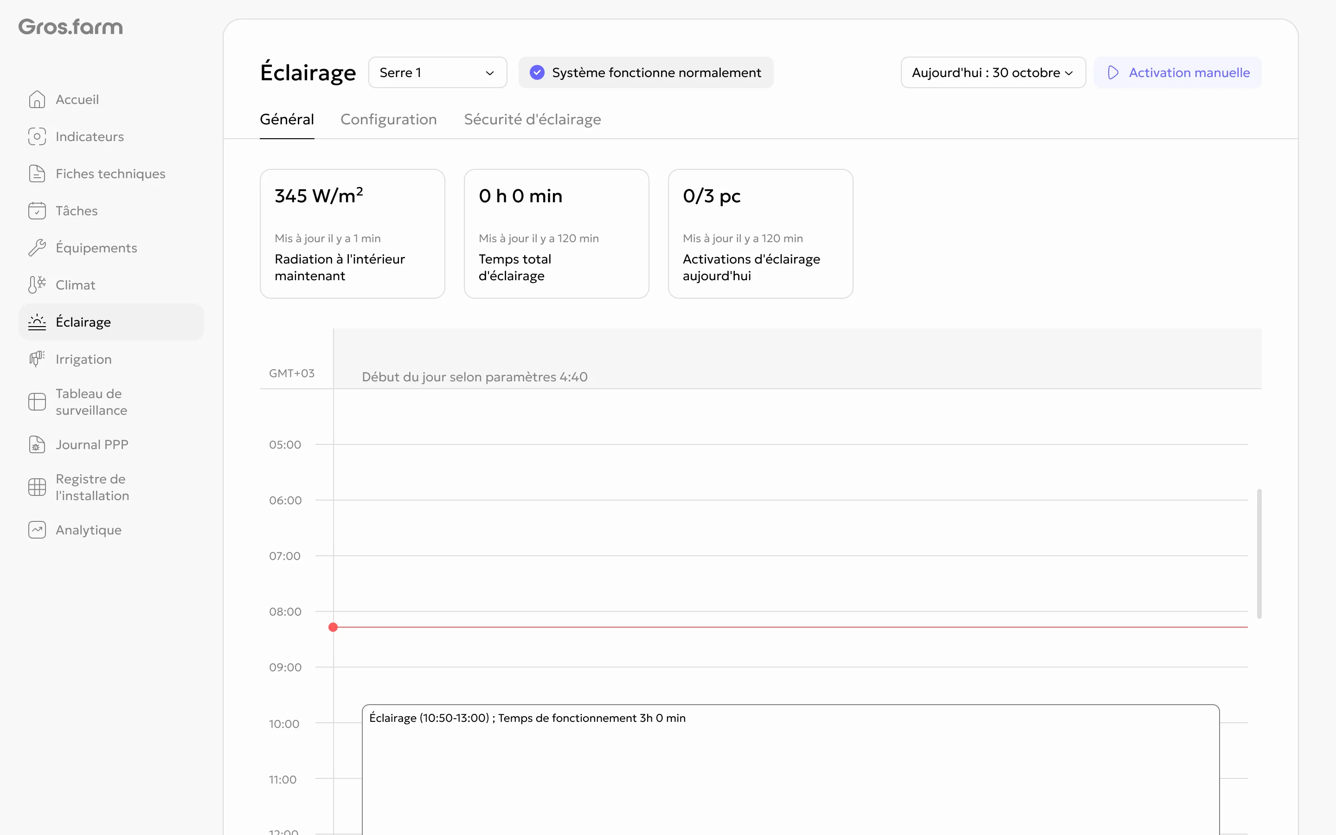Open Fiches techniques section

[x=110, y=173]
